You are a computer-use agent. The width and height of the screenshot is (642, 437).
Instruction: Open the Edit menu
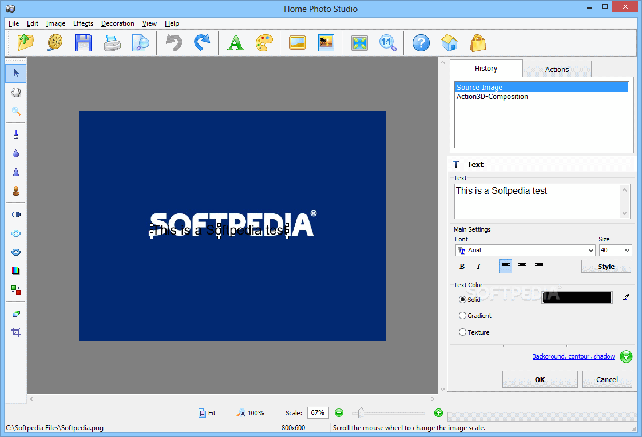pyautogui.click(x=33, y=23)
